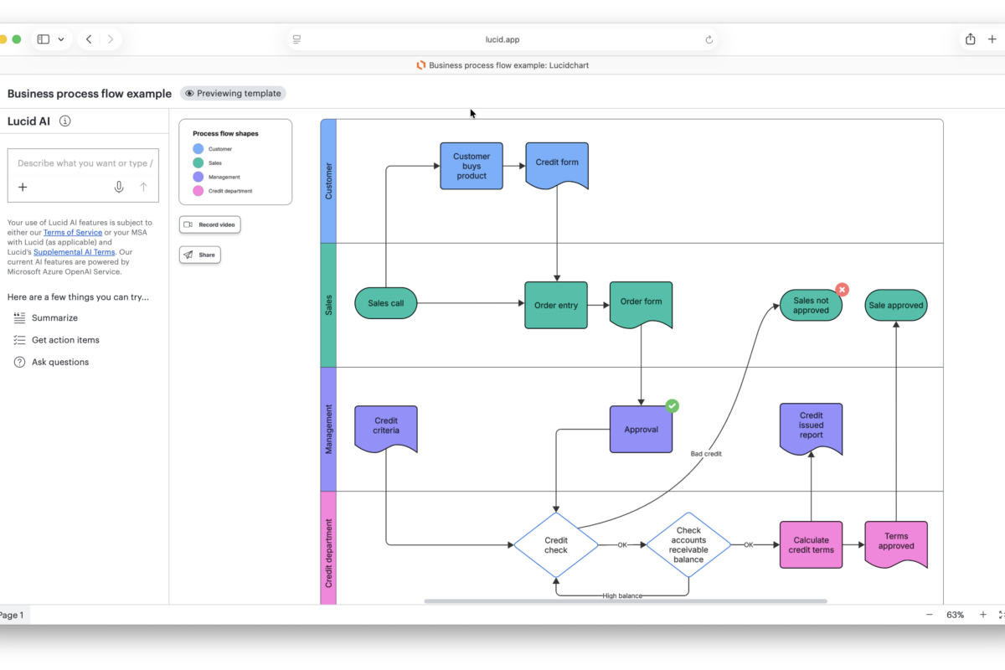The width and height of the screenshot is (1005, 670).
Task: Open the Supplemental AI Terms link
Action: (74, 252)
